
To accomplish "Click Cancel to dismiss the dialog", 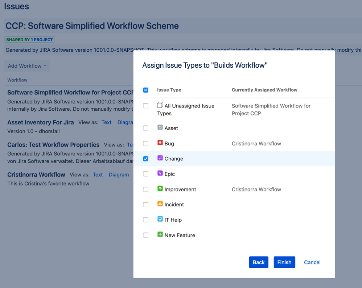I will click(x=312, y=262).
